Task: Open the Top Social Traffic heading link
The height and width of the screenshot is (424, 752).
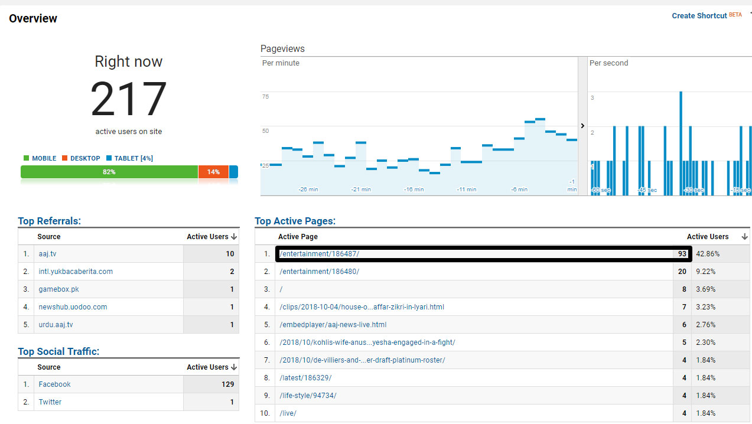Action: point(58,352)
